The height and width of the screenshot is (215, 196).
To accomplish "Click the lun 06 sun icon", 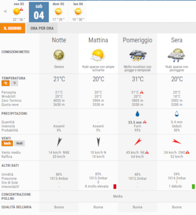I will tap(78, 11).
